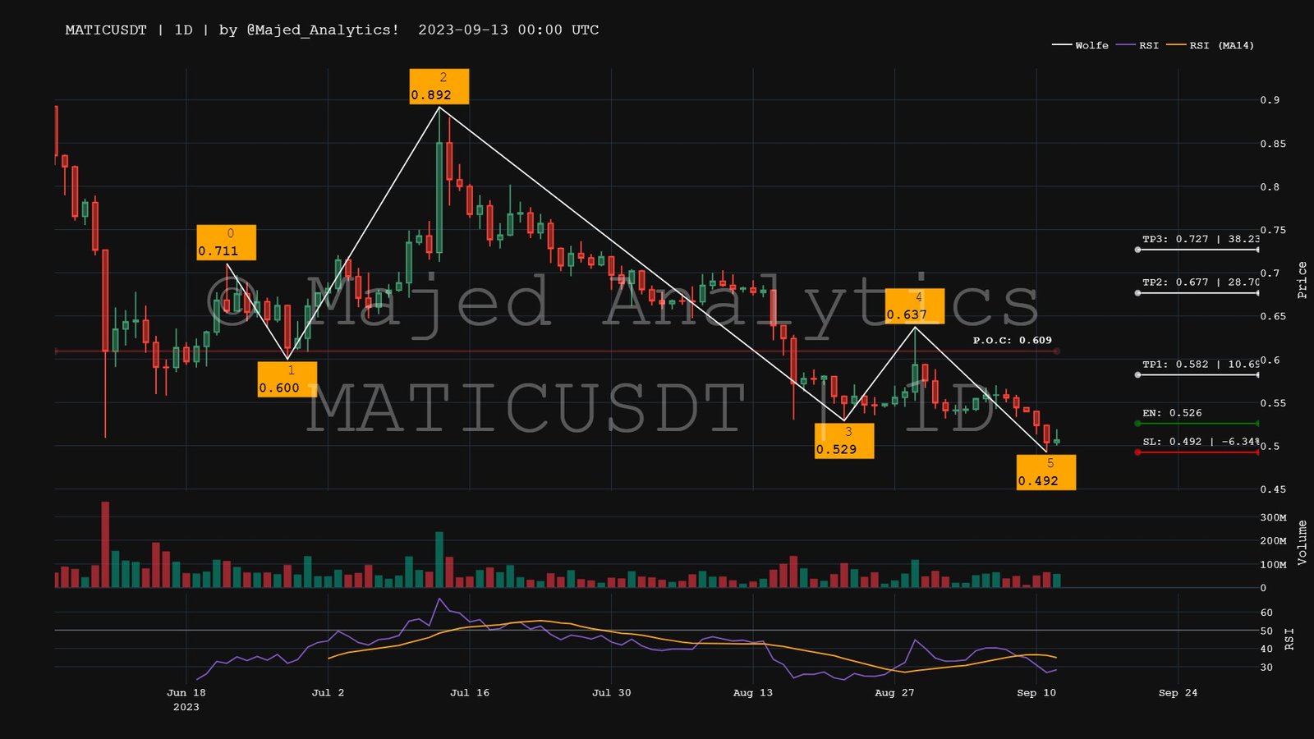Click wave point 2 label at 0.892
This screenshot has height=739, width=1314.
(439, 86)
